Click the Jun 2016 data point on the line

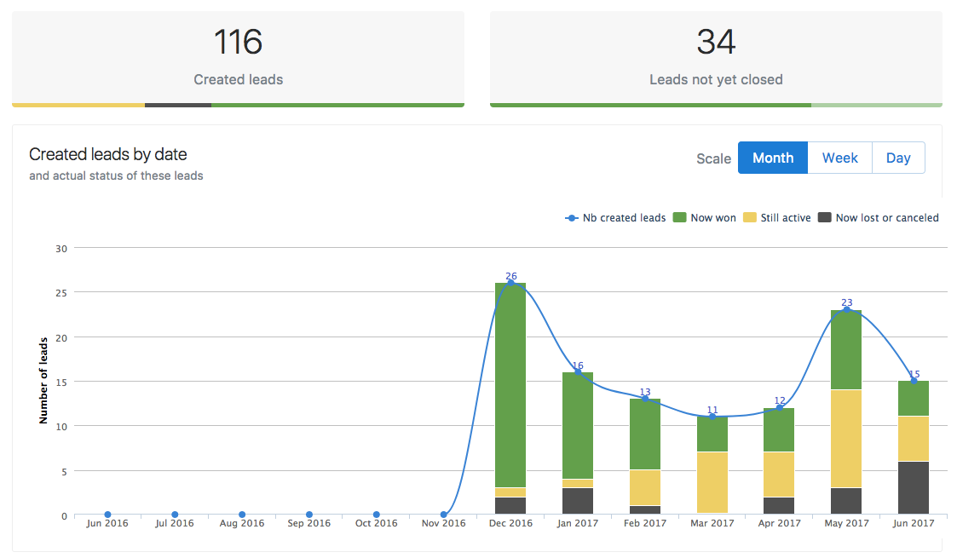pyautogui.click(x=107, y=515)
